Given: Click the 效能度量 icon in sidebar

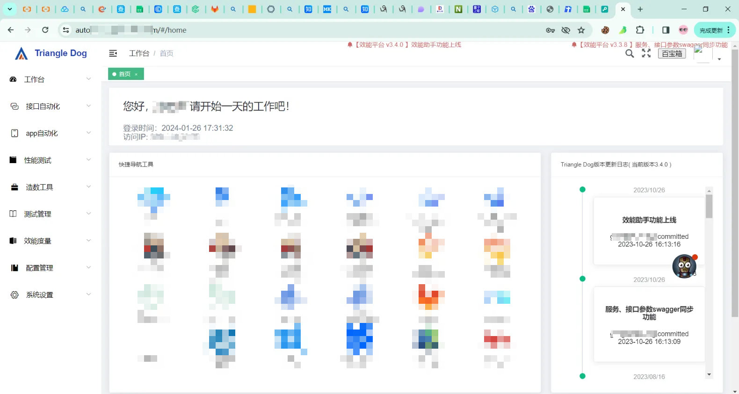Looking at the screenshot, I should point(13,241).
